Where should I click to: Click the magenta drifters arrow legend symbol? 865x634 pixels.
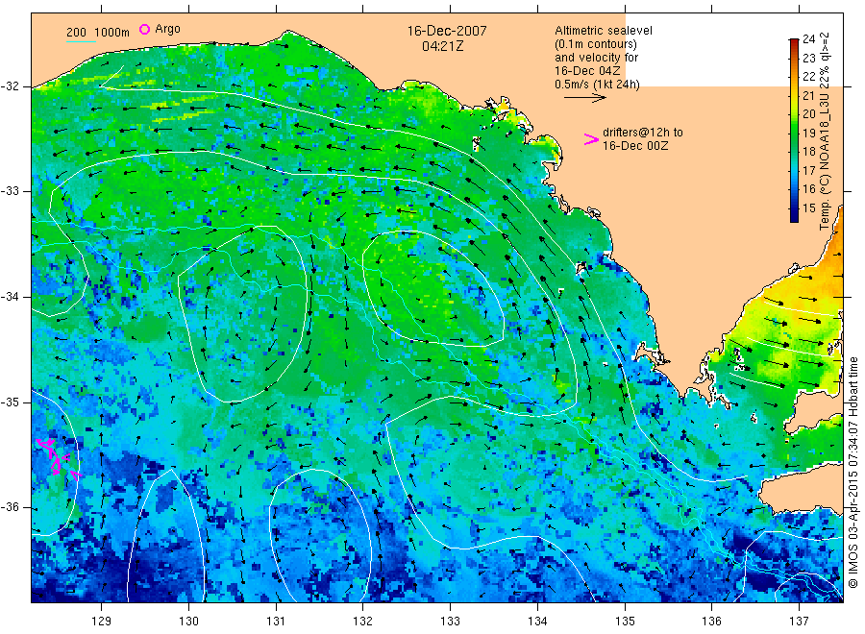coord(591,139)
